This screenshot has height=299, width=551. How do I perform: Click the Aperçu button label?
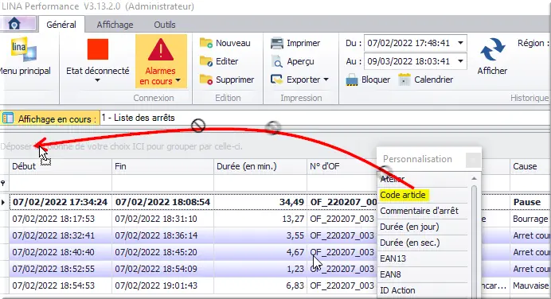[300, 61]
